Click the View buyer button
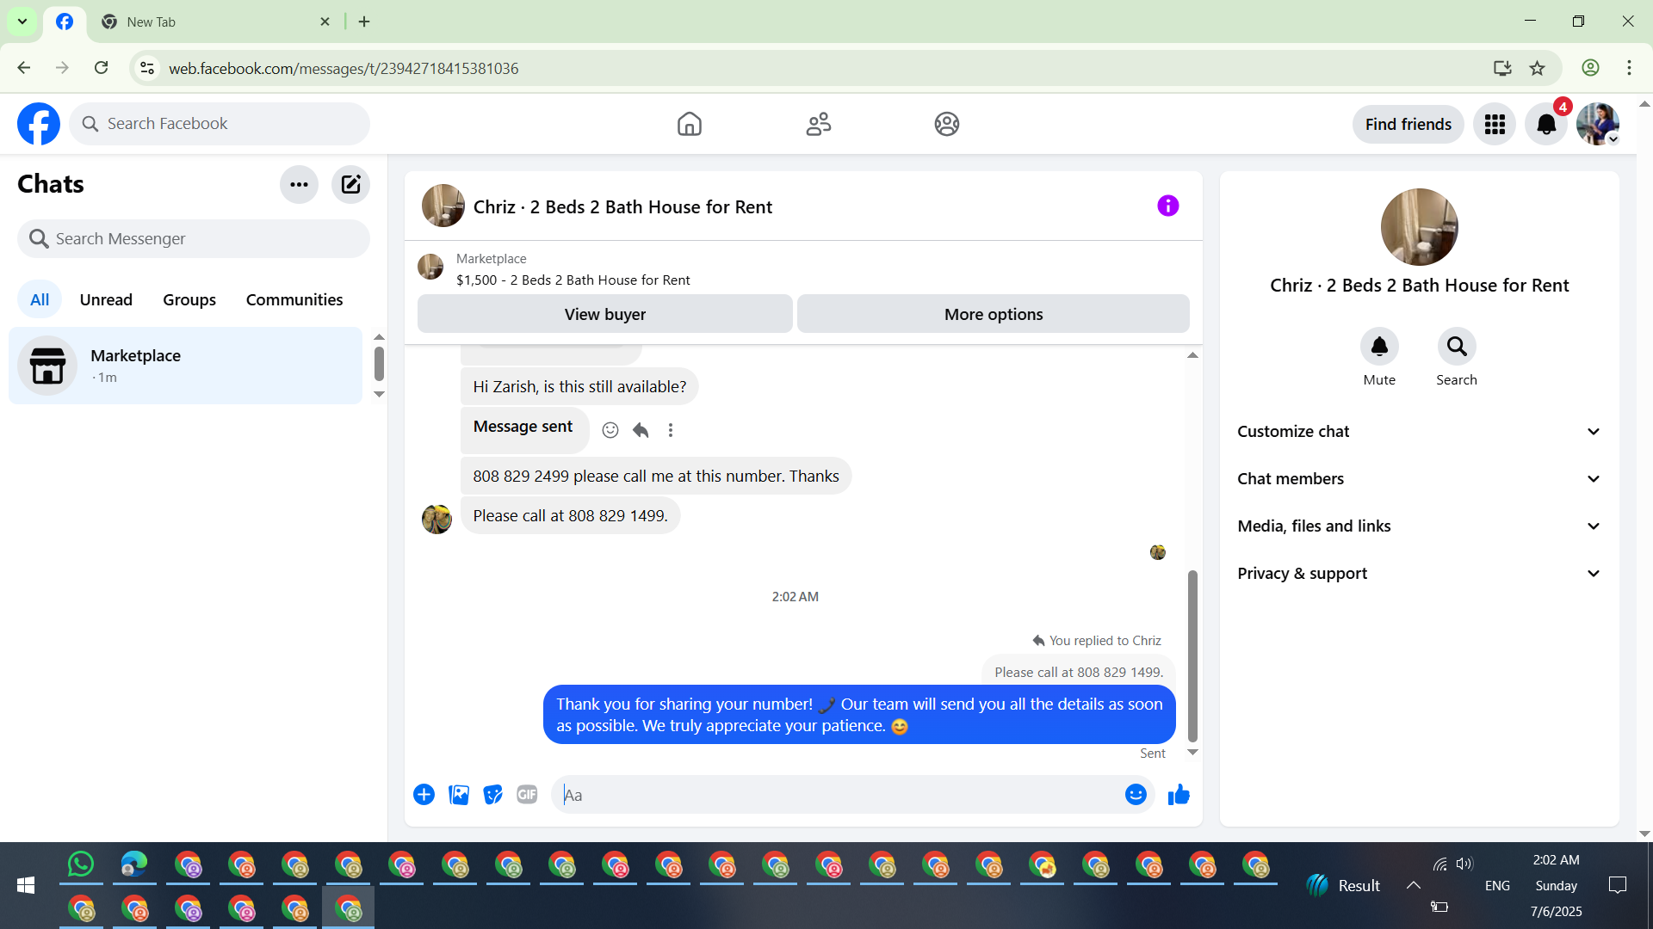1653x929 pixels. click(x=604, y=314)
